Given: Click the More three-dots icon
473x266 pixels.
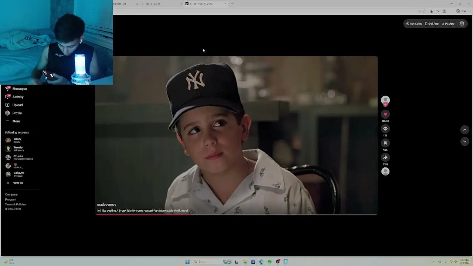Looking at the screenshot, I should [7, 121].
